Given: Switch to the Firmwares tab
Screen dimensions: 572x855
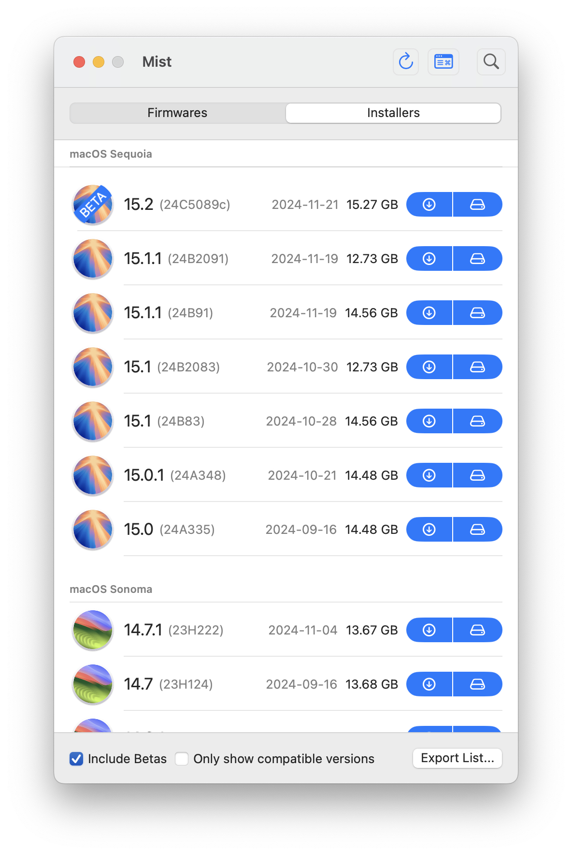Looking at the screenshot, I should pyautogui.click(x=177, y=113).
